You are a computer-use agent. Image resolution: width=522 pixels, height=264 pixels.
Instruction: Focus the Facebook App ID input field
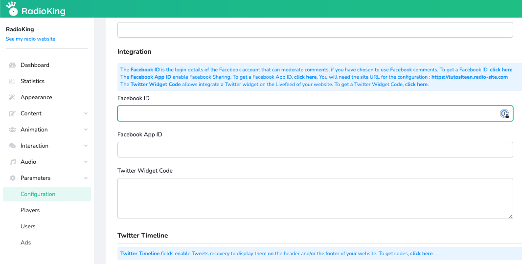(315, 150)
